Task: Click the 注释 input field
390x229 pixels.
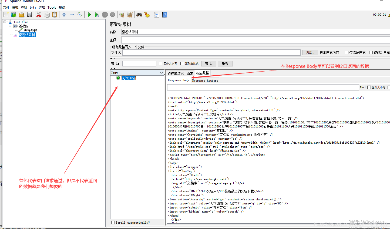Action: [255, 40]
